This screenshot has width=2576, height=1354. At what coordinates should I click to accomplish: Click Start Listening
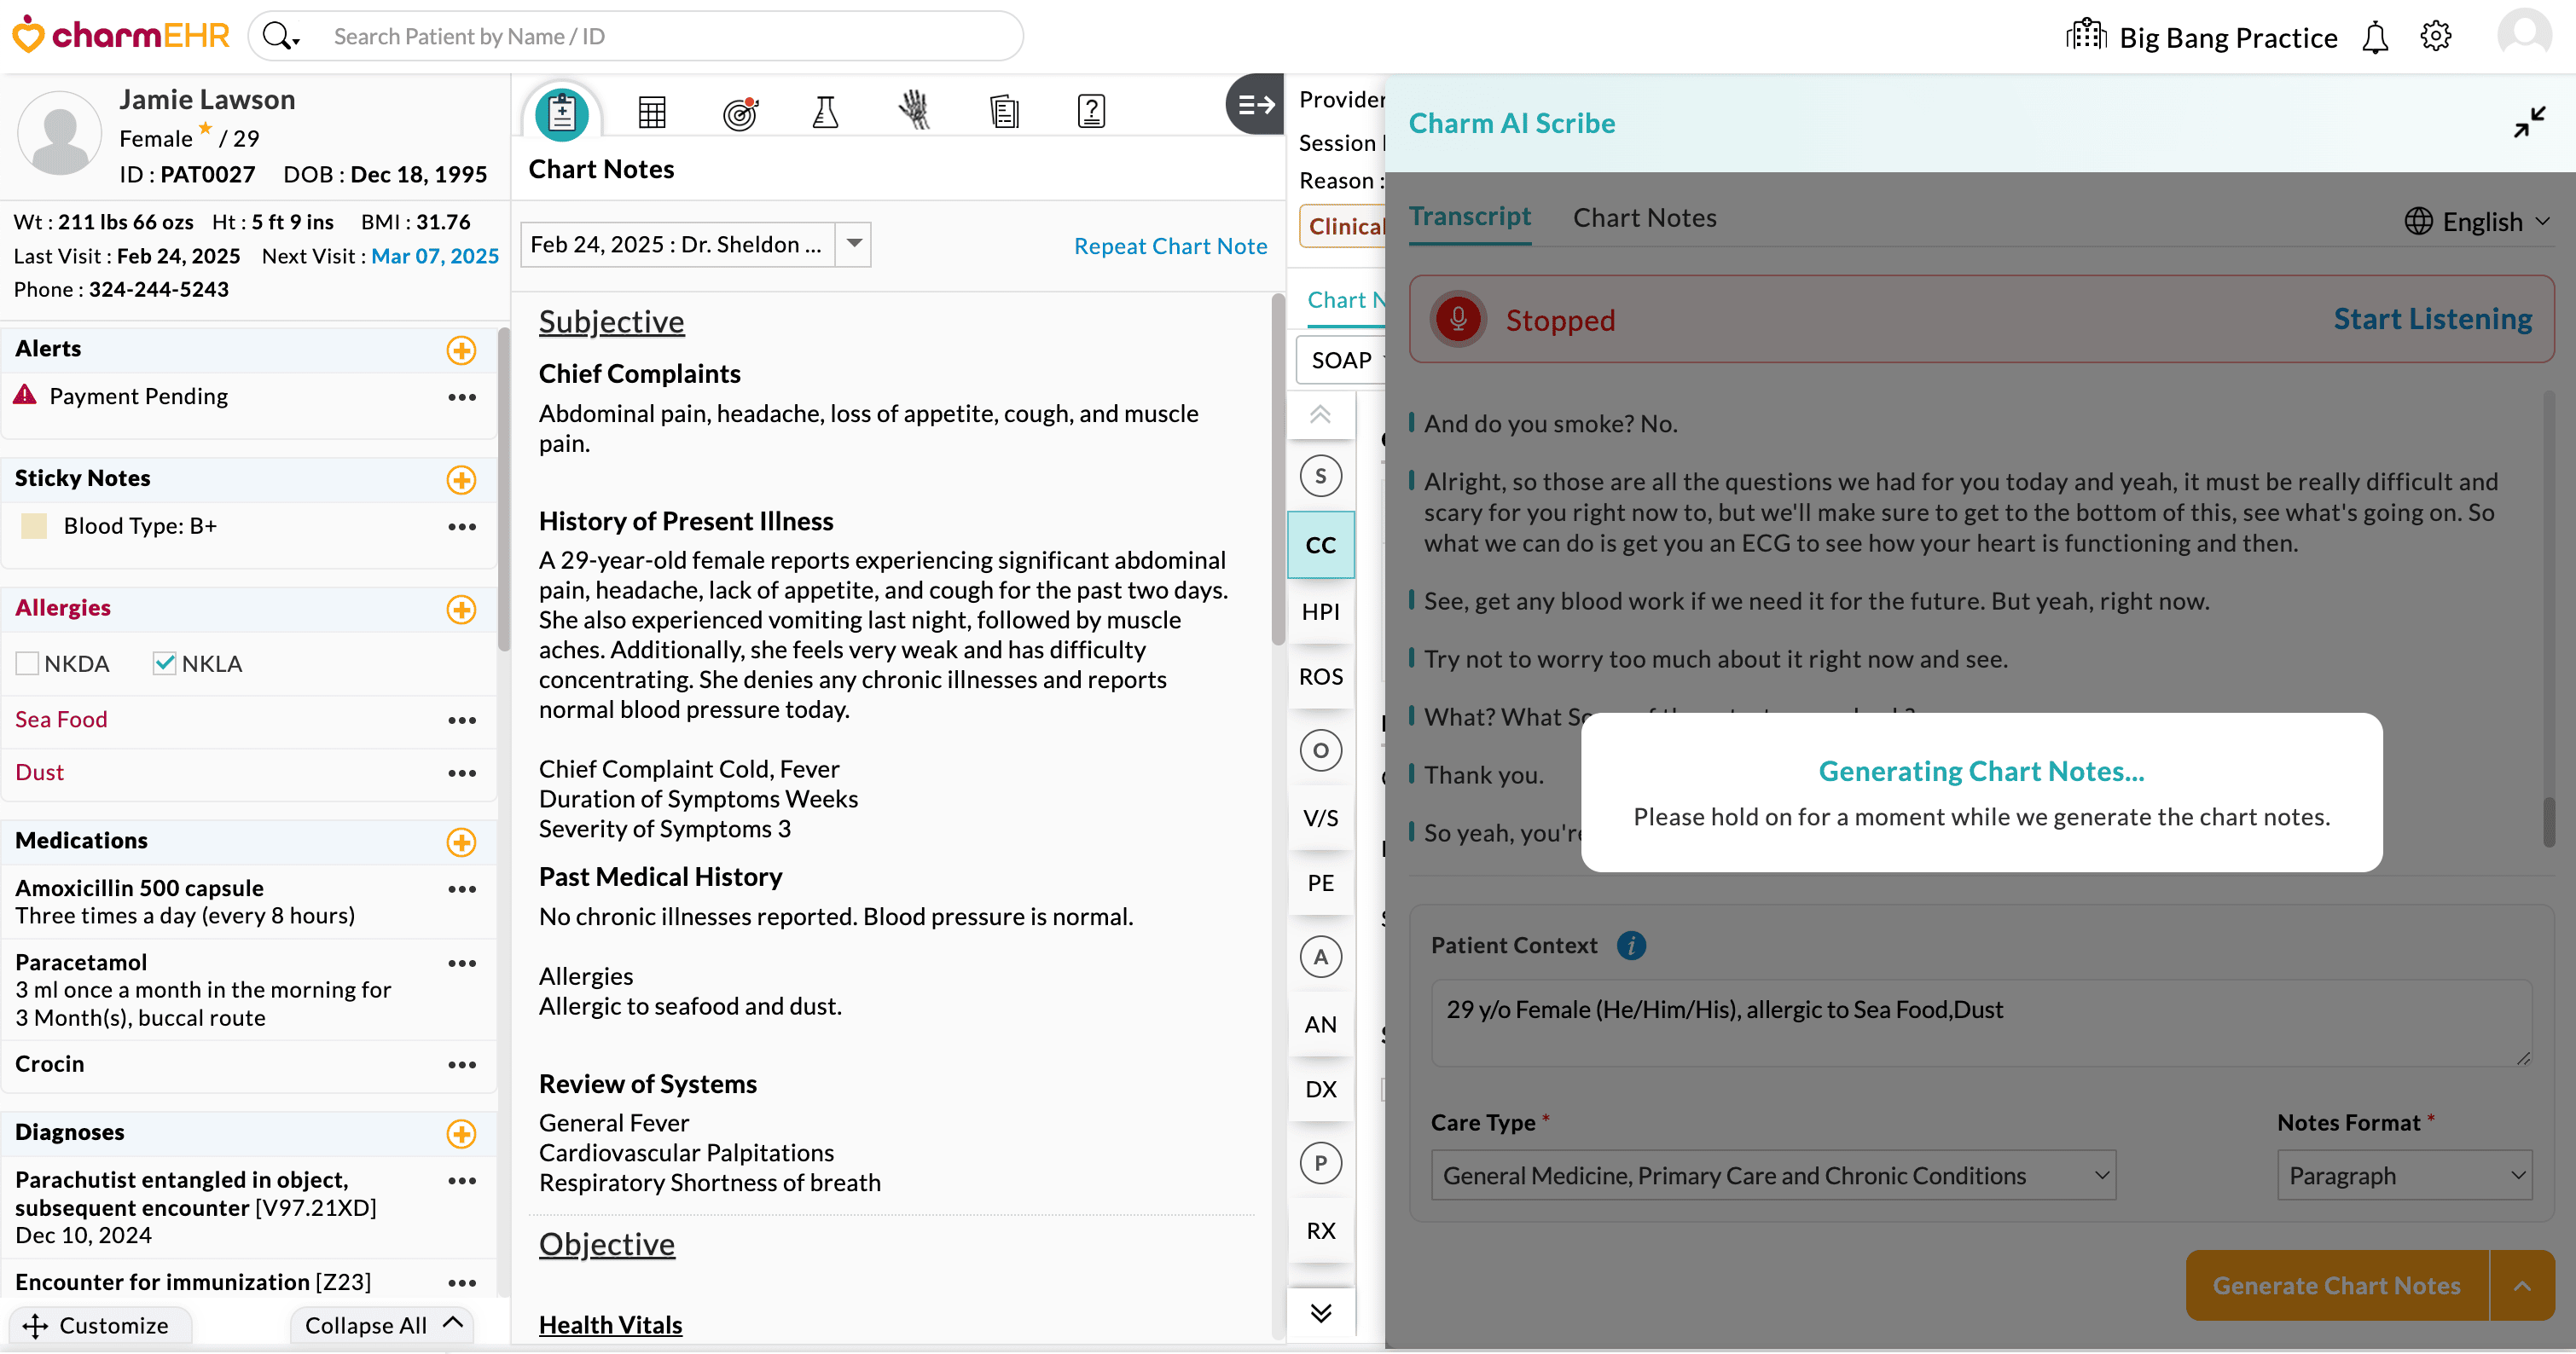[x=2432, y=320]
